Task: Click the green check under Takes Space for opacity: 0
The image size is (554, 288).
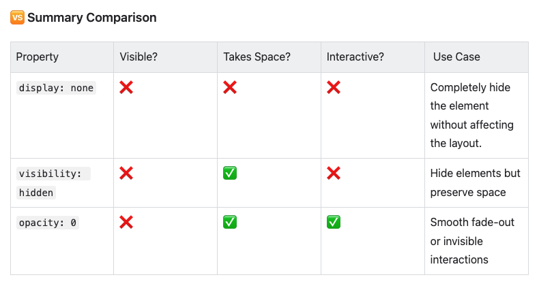Action: click(230, 222)
